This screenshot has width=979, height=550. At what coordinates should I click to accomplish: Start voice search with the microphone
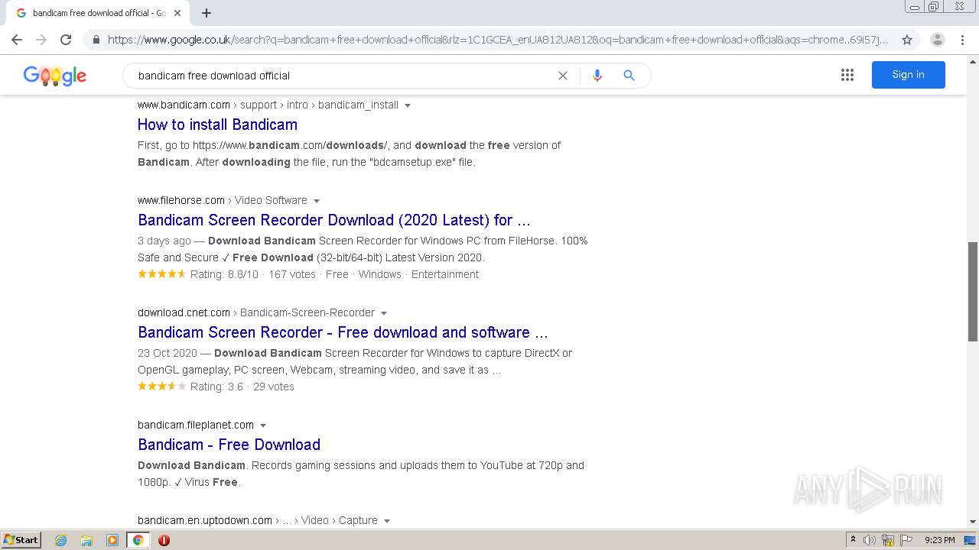(x=597, y=76)
